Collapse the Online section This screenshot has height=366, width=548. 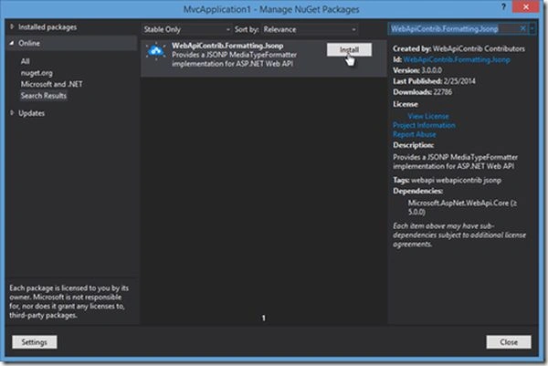coord(12,43)
